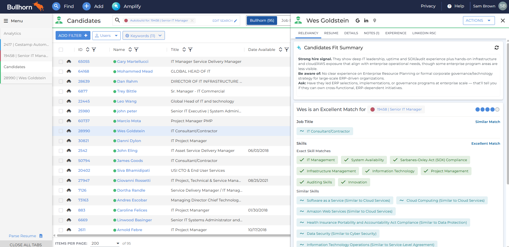Viewport: 509px width, 247px height.
Task: Sort by Title column arrows
Action: (184, 50)
